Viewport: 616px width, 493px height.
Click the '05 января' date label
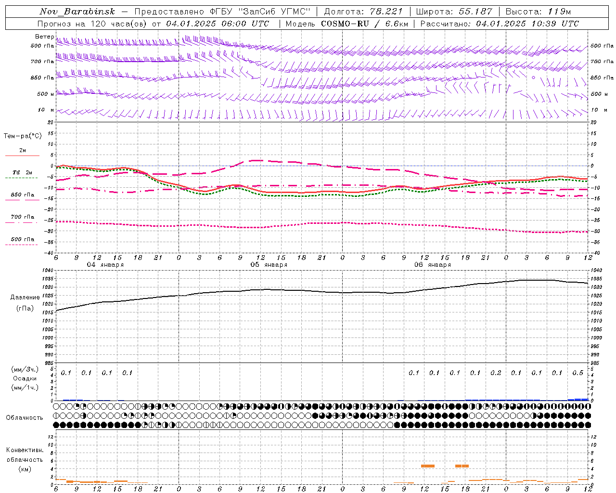(269, 265)
